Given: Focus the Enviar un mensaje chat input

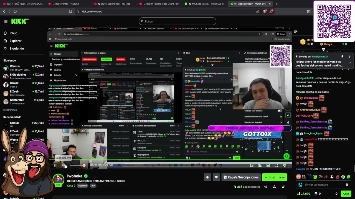Looking at the screenshot, I should pyautogui.click(x=324, y=185).
